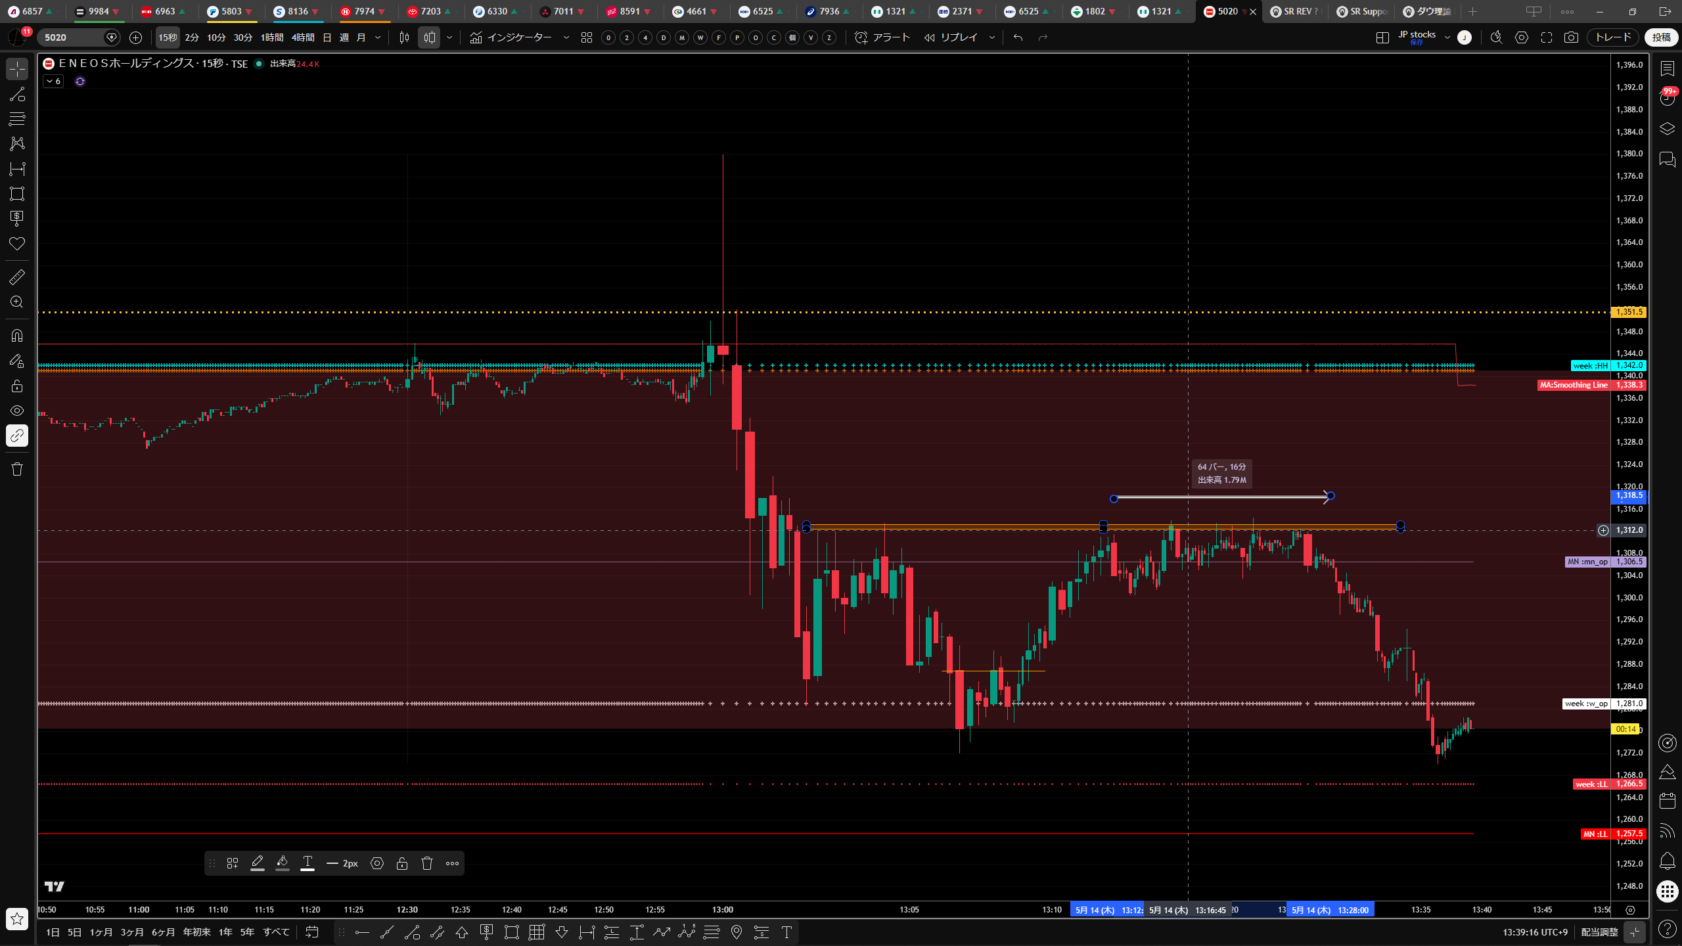The width and height of the screenshot is (1682, 946).
Task: Switch to the 9984 tab
Action: click(x=98, y=11)
